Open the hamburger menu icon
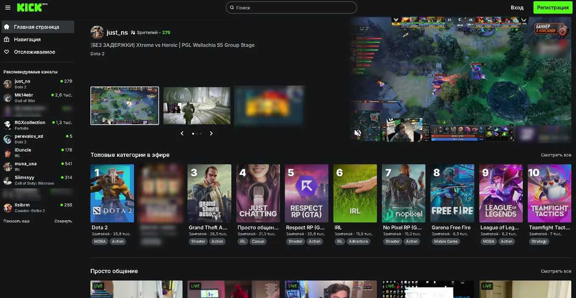Viewport: 576px width, 298px height. tap(8, 8)
